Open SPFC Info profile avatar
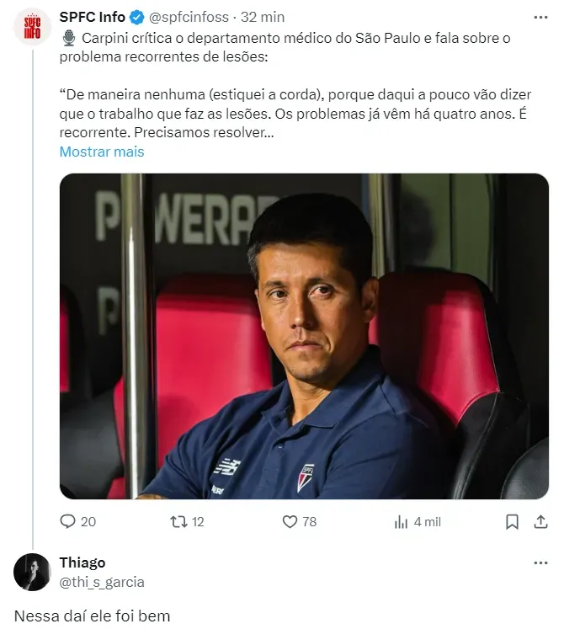Viewport: 564px width, 629px height. (32, 26)
